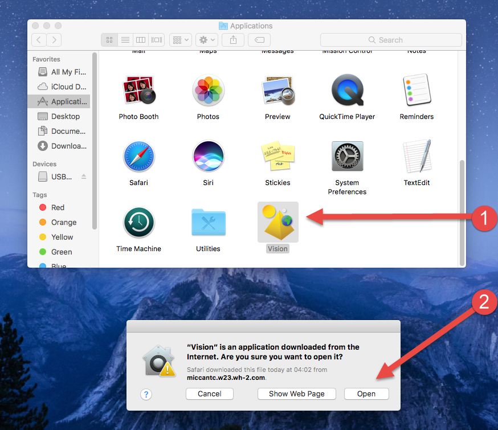Open the dialog help button
The image size is (498, 430).
[146, 395]
